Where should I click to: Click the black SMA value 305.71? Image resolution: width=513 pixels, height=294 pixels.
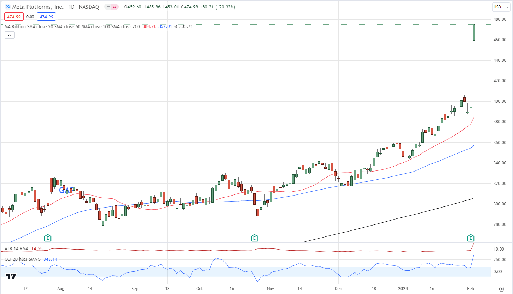(x=186, y=26)
